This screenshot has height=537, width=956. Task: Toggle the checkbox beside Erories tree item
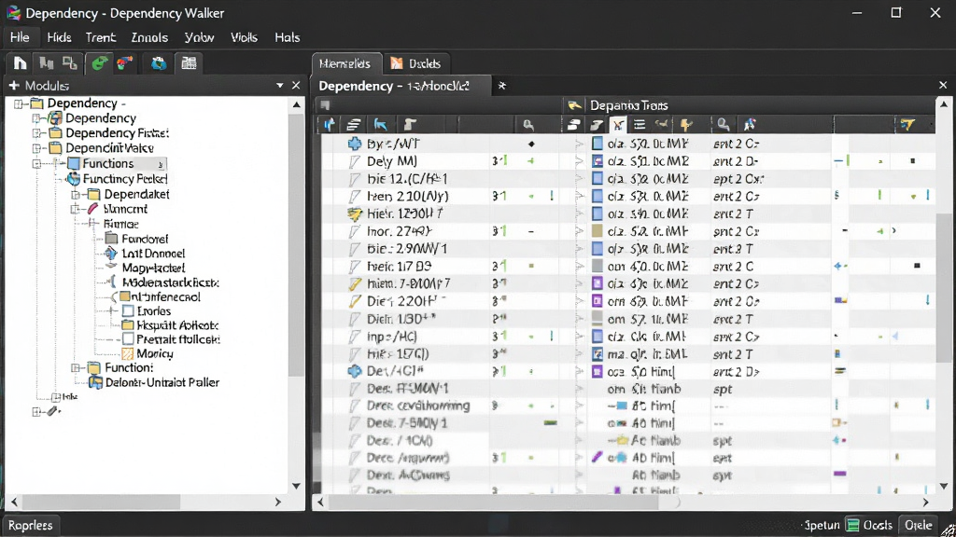click(128, 311)
